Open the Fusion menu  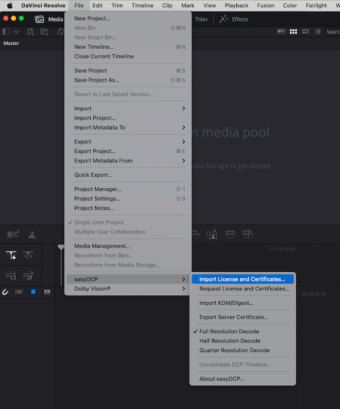tap(266, 6)
